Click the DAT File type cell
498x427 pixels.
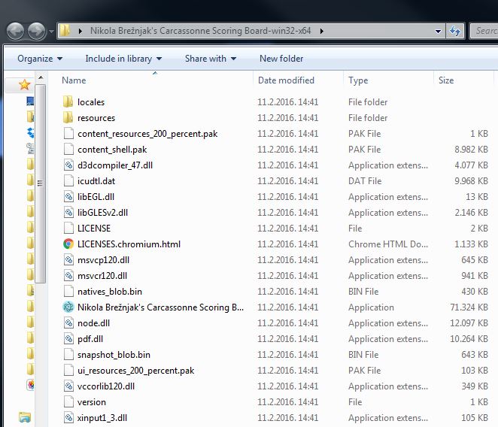[365, 181]
